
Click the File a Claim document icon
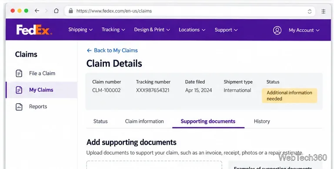tap(19, 74)
